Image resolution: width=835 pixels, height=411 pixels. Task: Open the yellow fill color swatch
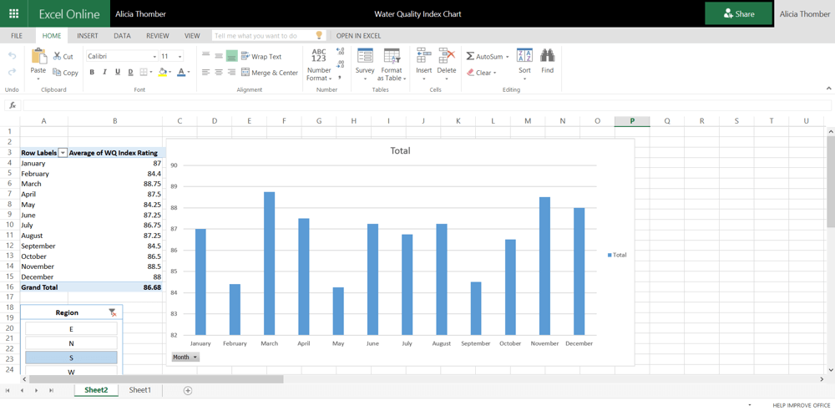[x=163, y=73]
